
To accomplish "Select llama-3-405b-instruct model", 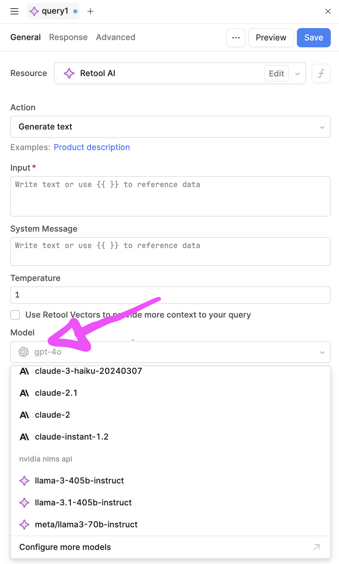I will (171, 481).
